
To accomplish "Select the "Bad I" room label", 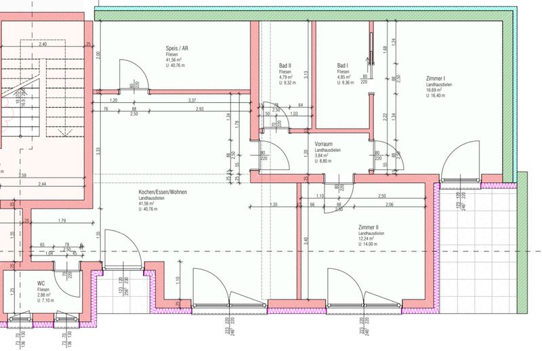I will pos(343,66).
